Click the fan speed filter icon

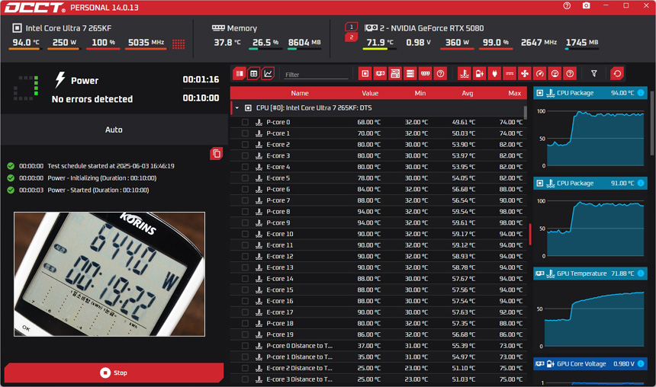pyautogui.click(x=525, y=74)
